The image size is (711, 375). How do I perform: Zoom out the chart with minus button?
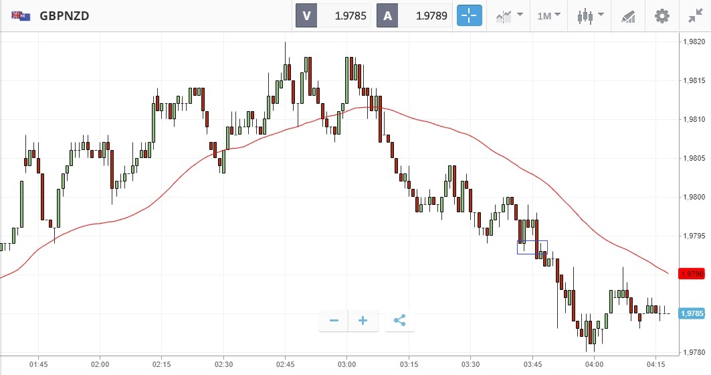point(334,321)
